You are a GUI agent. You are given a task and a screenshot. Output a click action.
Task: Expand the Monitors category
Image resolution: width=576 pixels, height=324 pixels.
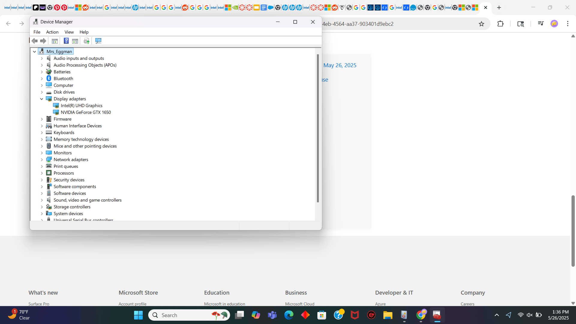[x=42, y=153]
